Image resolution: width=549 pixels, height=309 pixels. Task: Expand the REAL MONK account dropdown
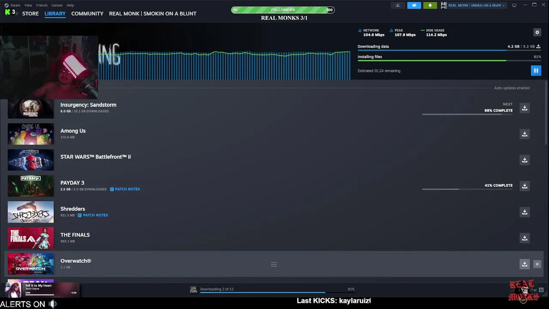[x=473, y=5]
